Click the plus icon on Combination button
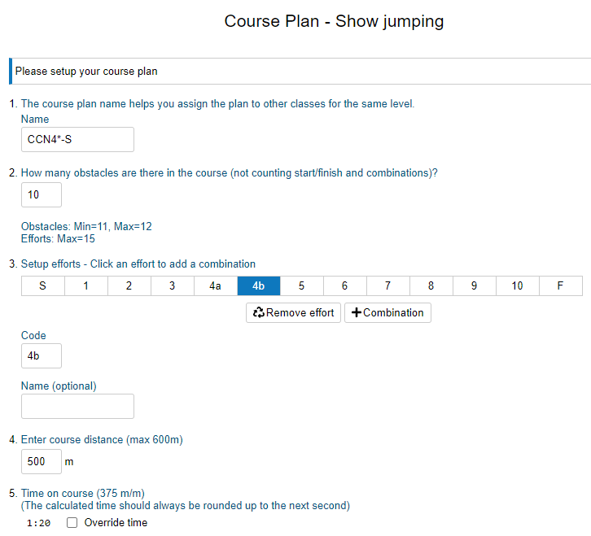 click(x=357, y=313)
